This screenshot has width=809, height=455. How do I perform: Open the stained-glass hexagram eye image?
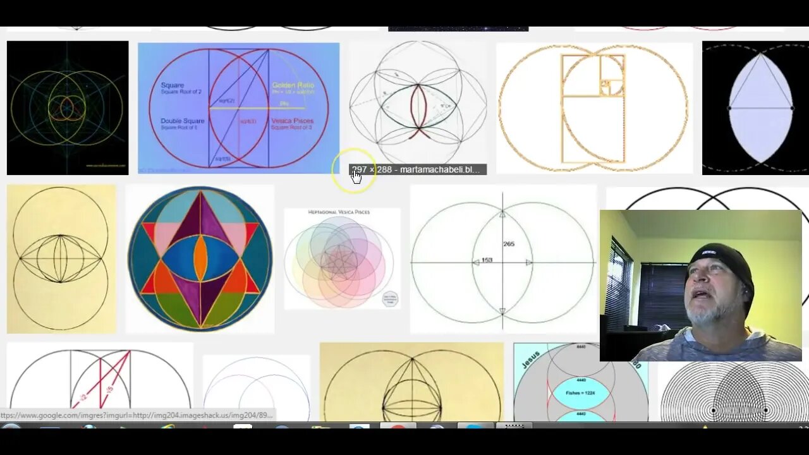click(200, 258)
